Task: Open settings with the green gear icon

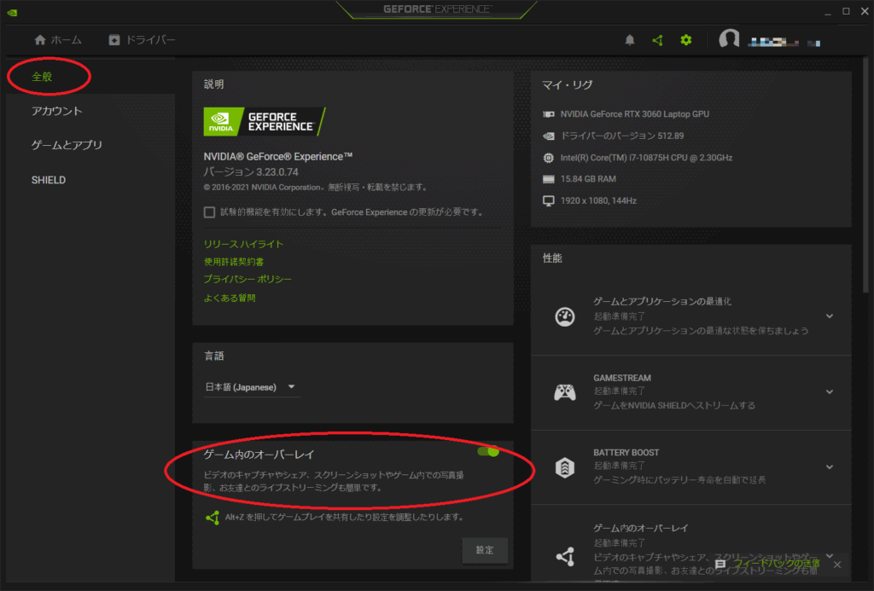Action: click(686, 40)
